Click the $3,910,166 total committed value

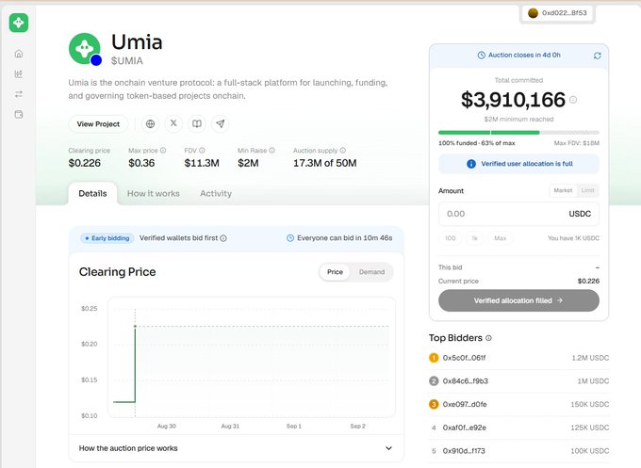click(513, 100)
